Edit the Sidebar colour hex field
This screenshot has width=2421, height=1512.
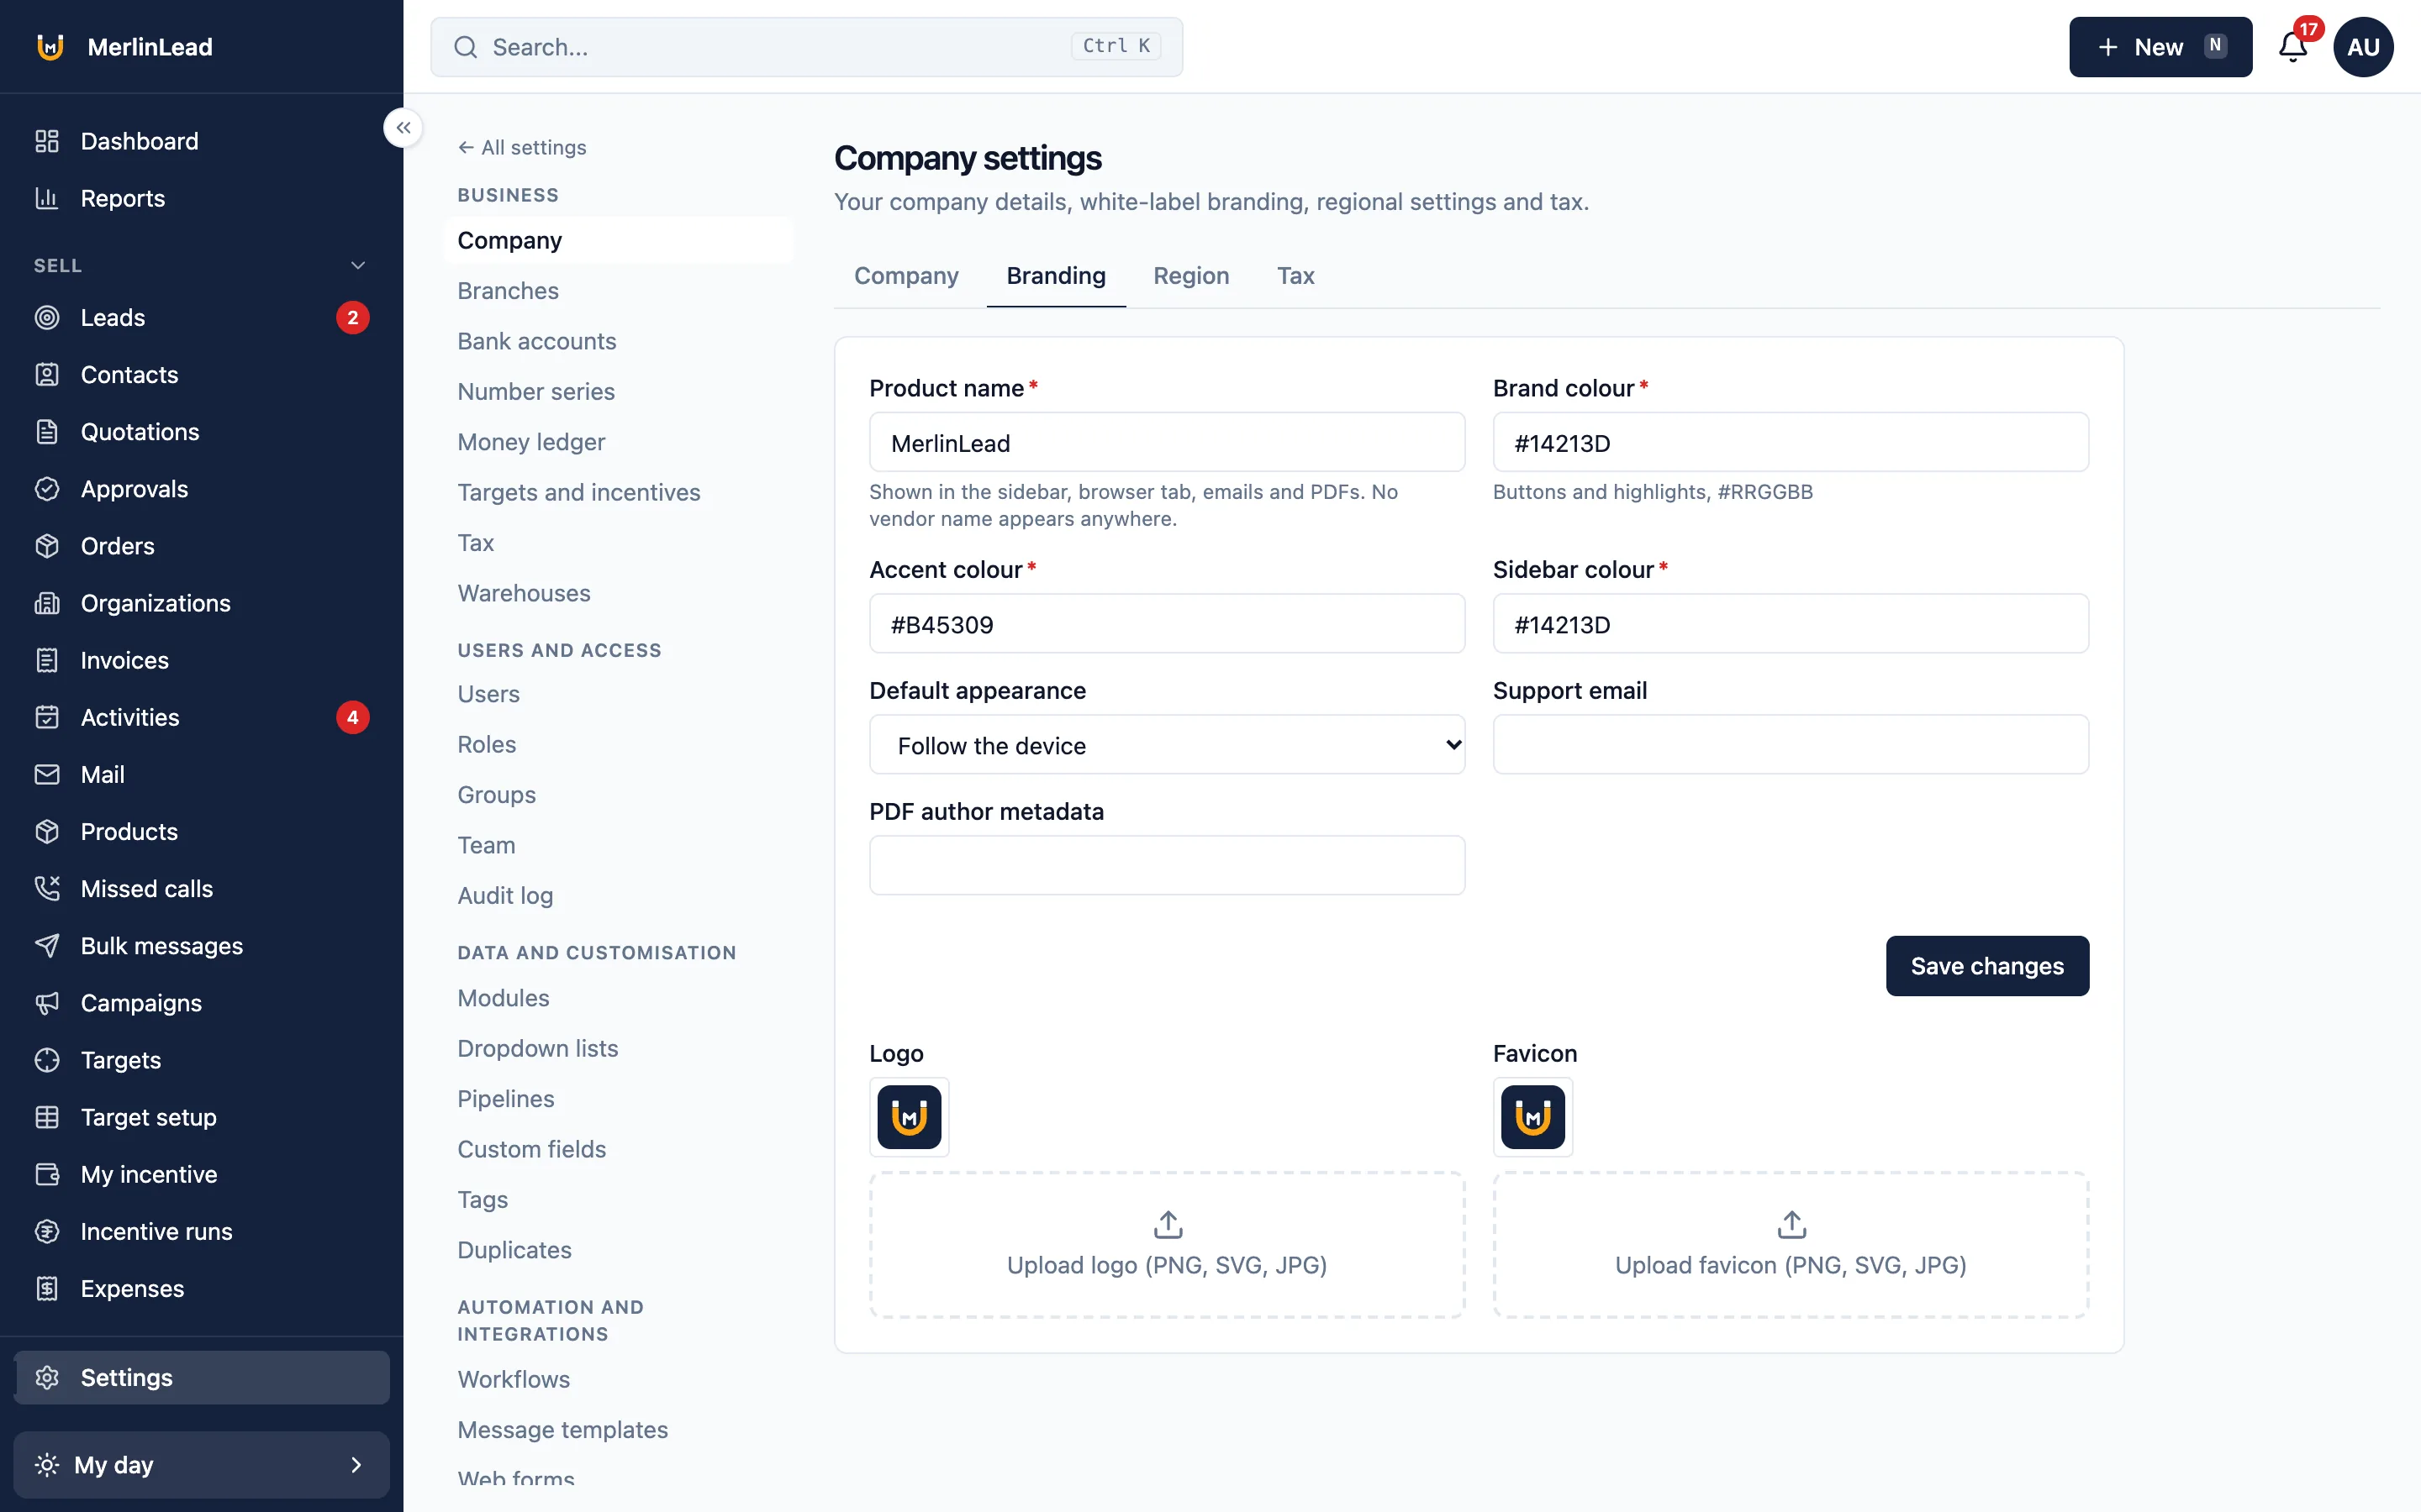[x=1790, y=624]
